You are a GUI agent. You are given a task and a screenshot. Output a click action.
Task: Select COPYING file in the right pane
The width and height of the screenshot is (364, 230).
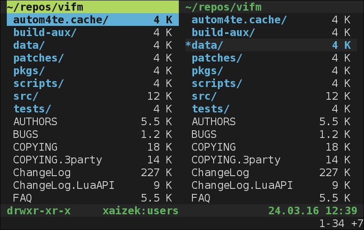[x=271, y=147]
